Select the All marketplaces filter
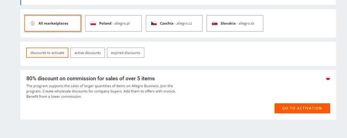 point(53,23)
